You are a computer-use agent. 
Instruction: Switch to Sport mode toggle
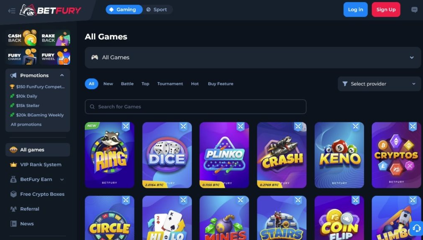[x=157, y=9]
